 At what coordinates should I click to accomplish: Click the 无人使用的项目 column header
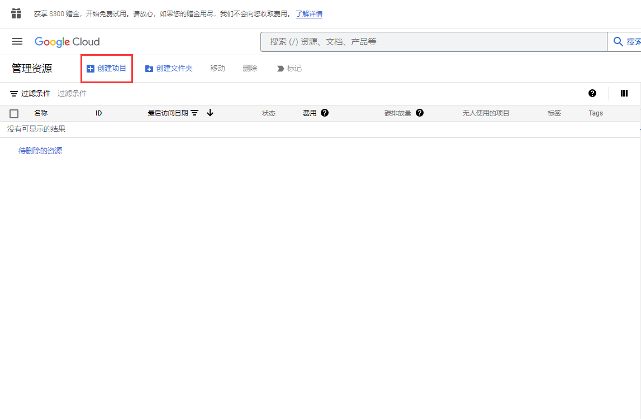(x=486, y=113)
